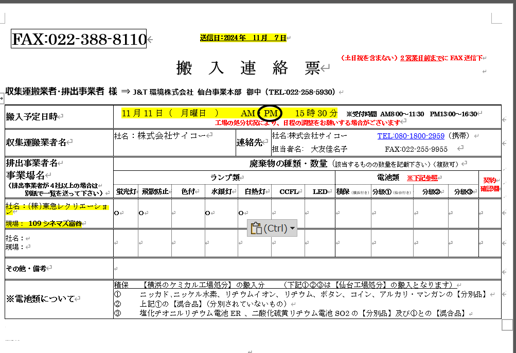516x353 pixels.
Task: Place cursor in 担当者名 大友佳名子 text
Action: coord(329,149)
